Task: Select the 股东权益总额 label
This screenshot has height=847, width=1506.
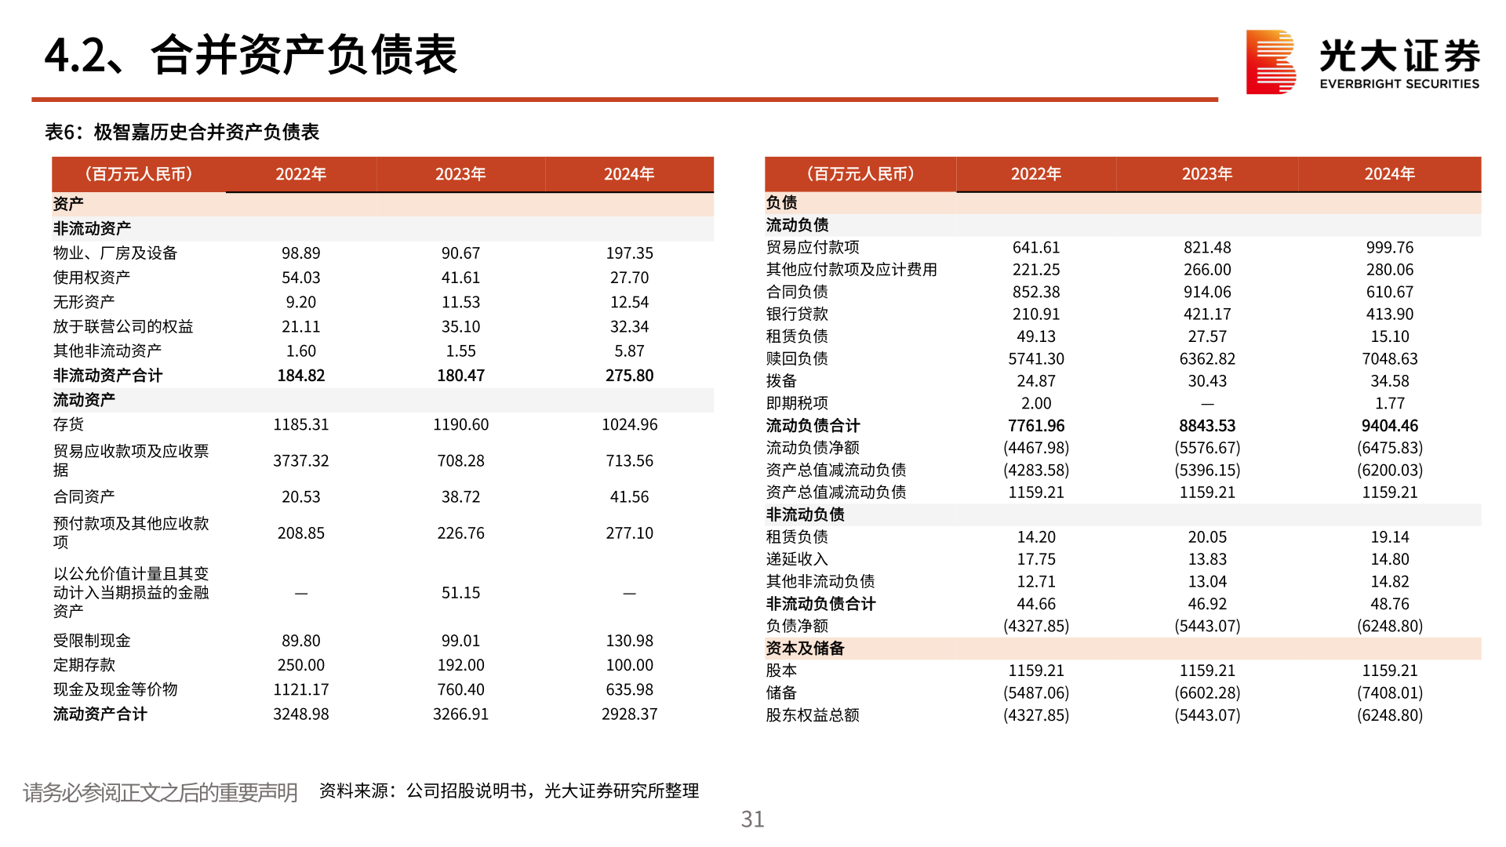Action: (813, 715)
